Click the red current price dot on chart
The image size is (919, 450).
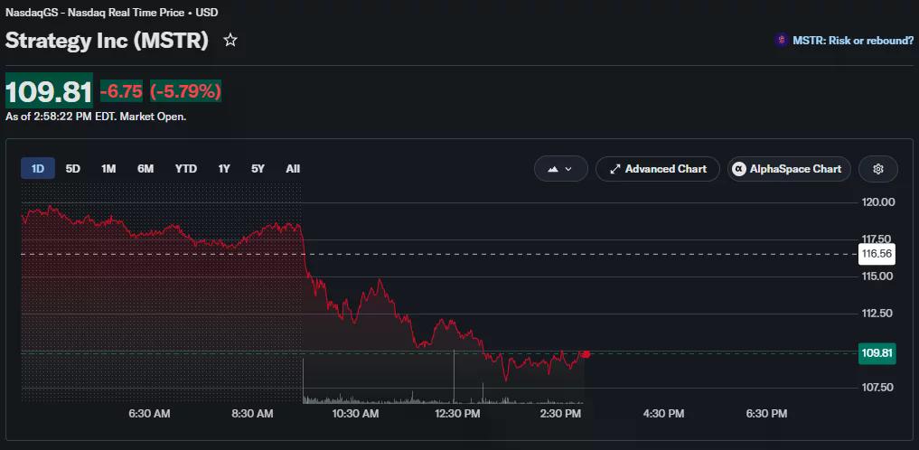(585, 354)
